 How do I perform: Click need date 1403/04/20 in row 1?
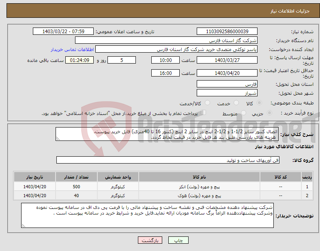point(35,187)
